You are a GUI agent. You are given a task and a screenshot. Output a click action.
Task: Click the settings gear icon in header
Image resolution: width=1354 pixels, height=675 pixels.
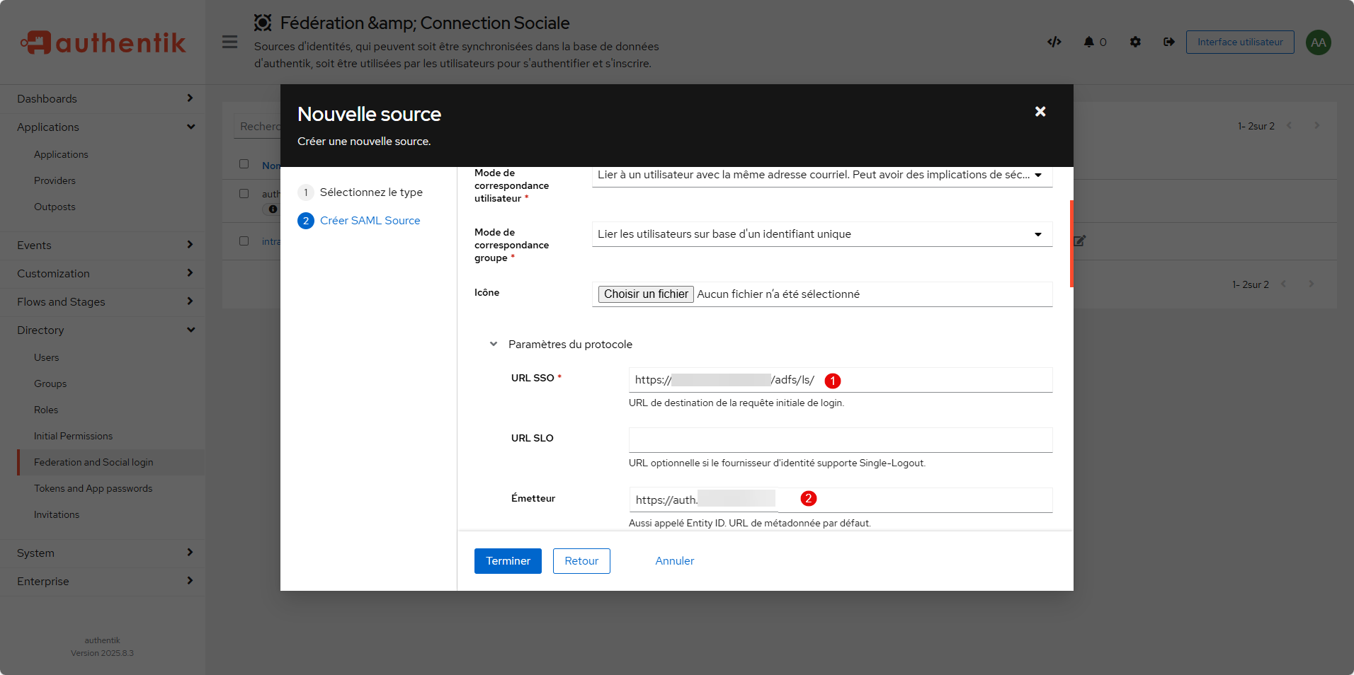(x=1135, y=42)
